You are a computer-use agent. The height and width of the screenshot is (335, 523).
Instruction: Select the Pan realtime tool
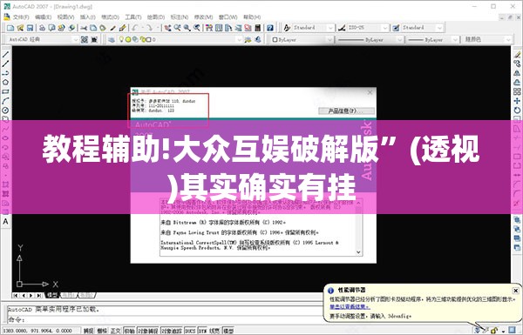pyautogui.click(x=167, y=28)
